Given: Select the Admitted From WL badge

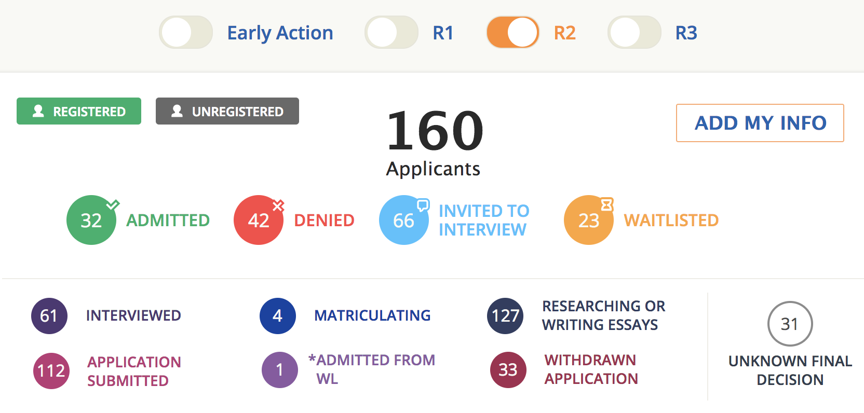Looking at the screenshot, I should pyautogui.click(x=280, y=370).
